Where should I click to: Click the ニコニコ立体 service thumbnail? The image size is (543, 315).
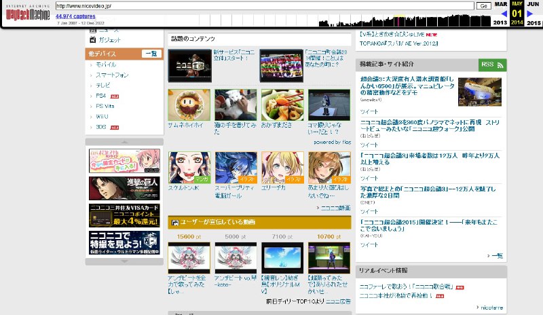click(189, 66)
